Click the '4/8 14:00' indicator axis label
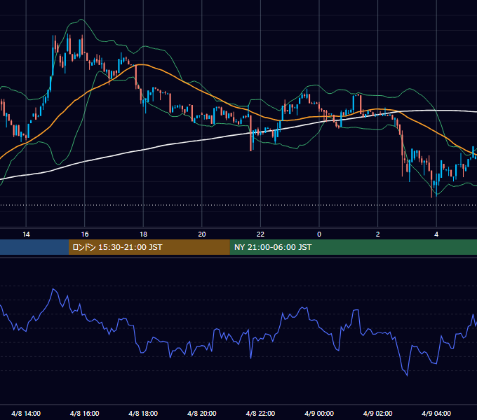 (26, 413)
